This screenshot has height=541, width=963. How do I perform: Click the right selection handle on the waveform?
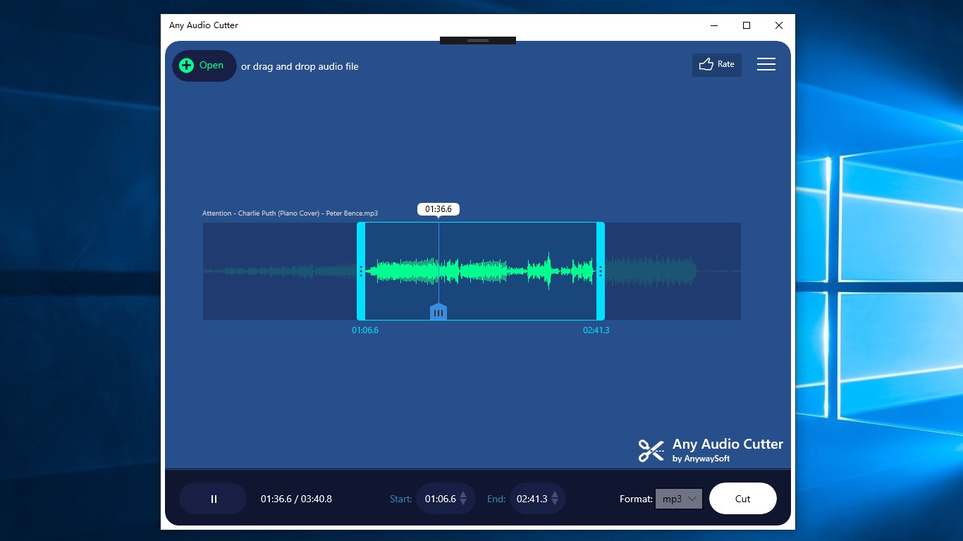pos(600,270)
